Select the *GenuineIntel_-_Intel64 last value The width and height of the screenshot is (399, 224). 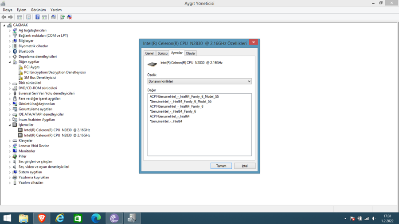tap(166, 121)
